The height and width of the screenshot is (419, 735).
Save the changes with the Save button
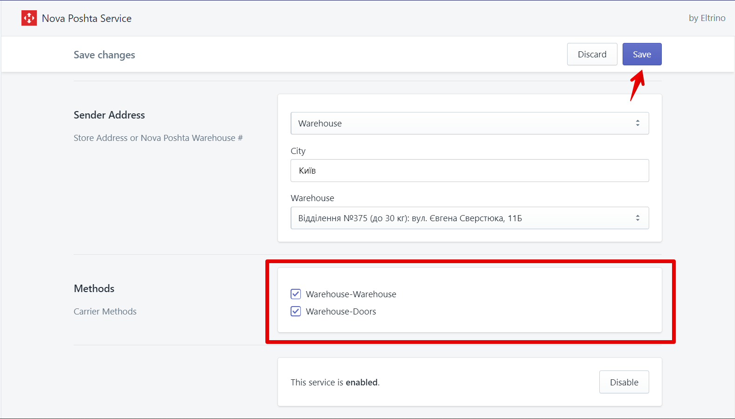point(642,54)
